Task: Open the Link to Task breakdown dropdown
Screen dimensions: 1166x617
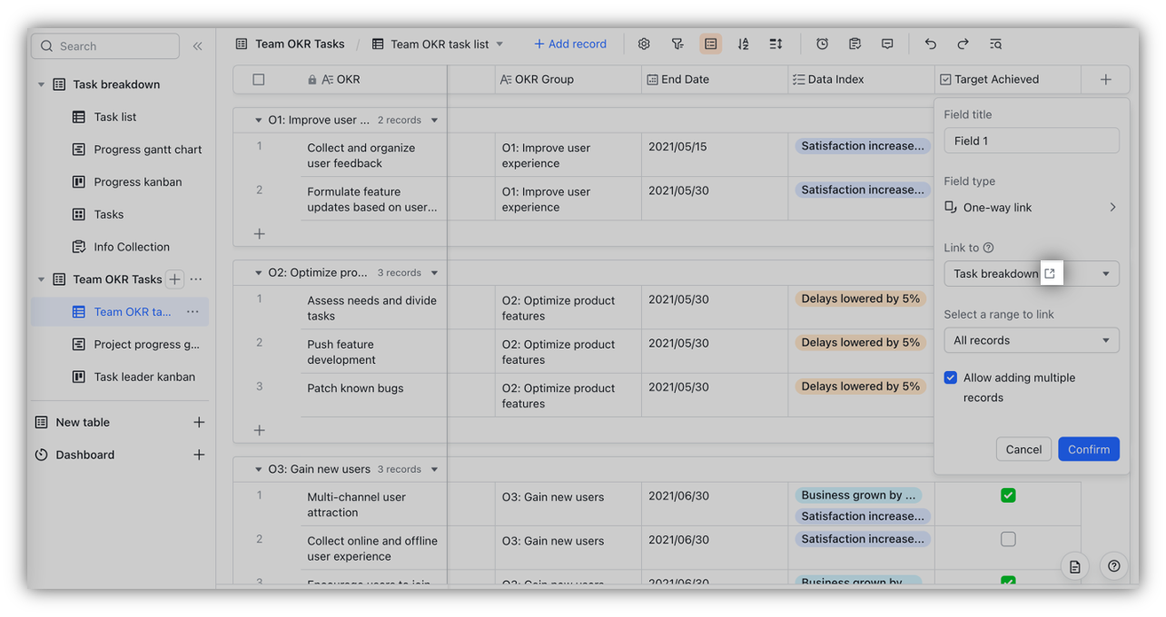Action: pyautogui.click(x=1105, y=274)
